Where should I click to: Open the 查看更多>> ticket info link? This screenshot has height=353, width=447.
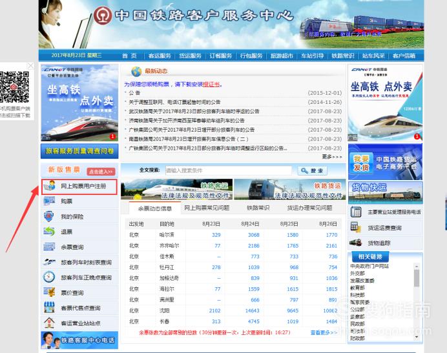point(324,332)
